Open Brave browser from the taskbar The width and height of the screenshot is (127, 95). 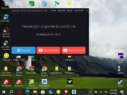click(66, 92)
